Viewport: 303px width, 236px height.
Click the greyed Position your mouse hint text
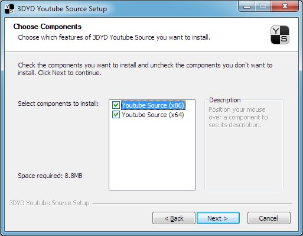[x=238, y=117]
